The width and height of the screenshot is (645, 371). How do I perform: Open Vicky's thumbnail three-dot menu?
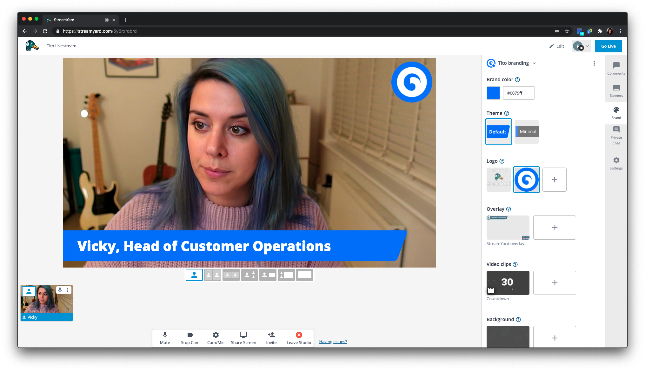point(68,290)
